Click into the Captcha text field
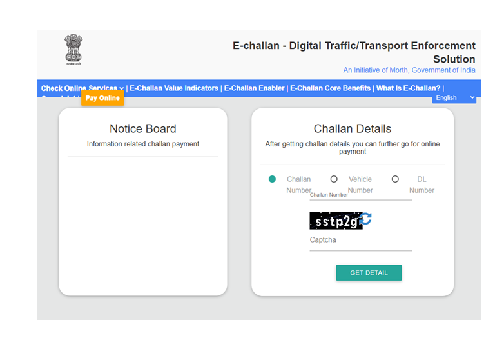504x340 pixels. (x=360, y=241)
